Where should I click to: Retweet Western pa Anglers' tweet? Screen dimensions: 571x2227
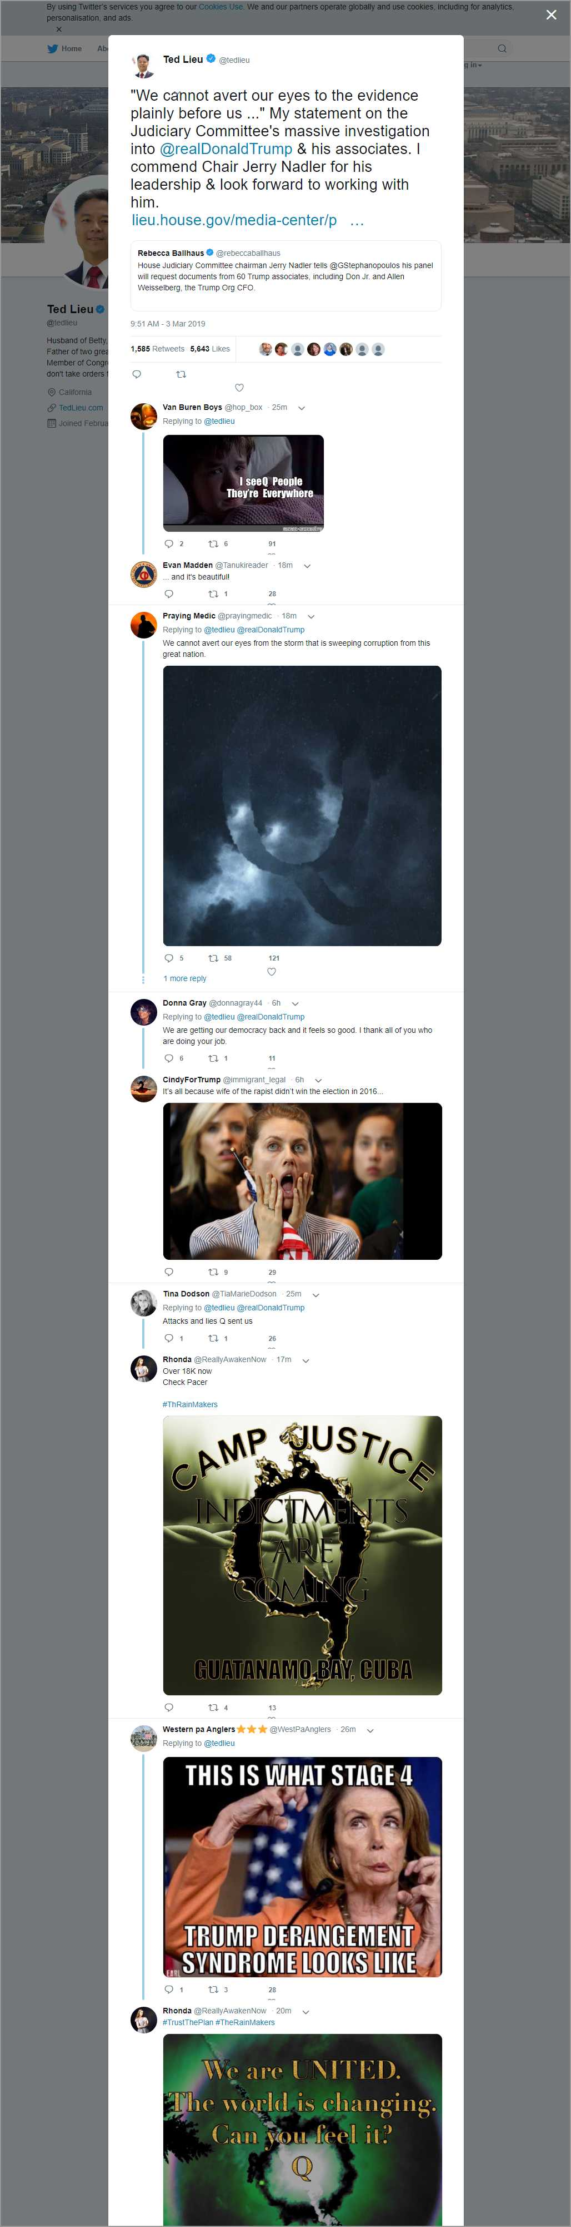pos(213,1990)
